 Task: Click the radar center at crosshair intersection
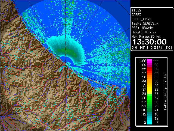pyautogui.click(x=66, y=65)
